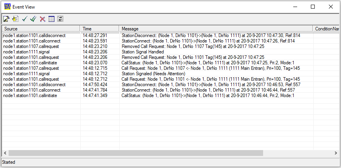Image resolution: width=341 pixels, height=168 pixels.
Task: Click the horizontal scrollbar right arrow
Action: click(336, 153)
